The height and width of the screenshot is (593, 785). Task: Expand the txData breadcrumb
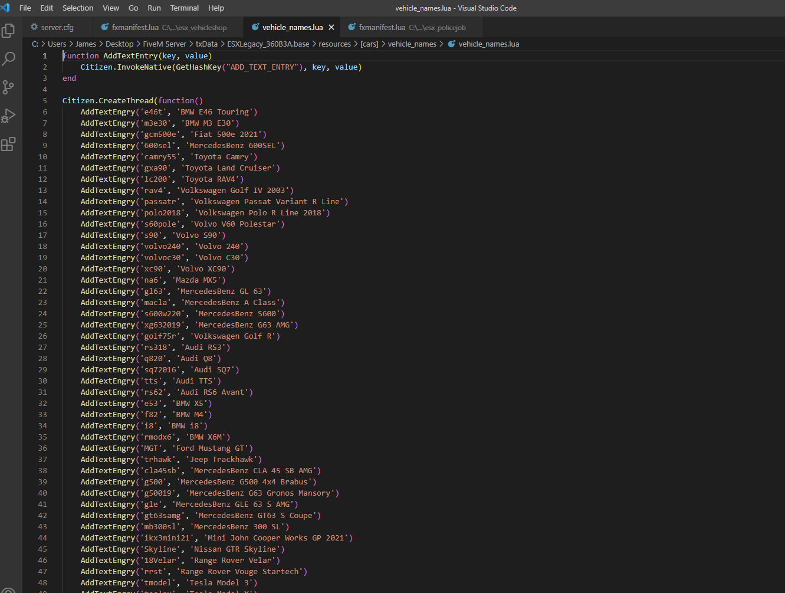pos(206,44)
